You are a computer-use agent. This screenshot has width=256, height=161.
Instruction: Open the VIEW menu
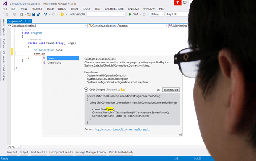pyautogui.click(x=24, y=9)
